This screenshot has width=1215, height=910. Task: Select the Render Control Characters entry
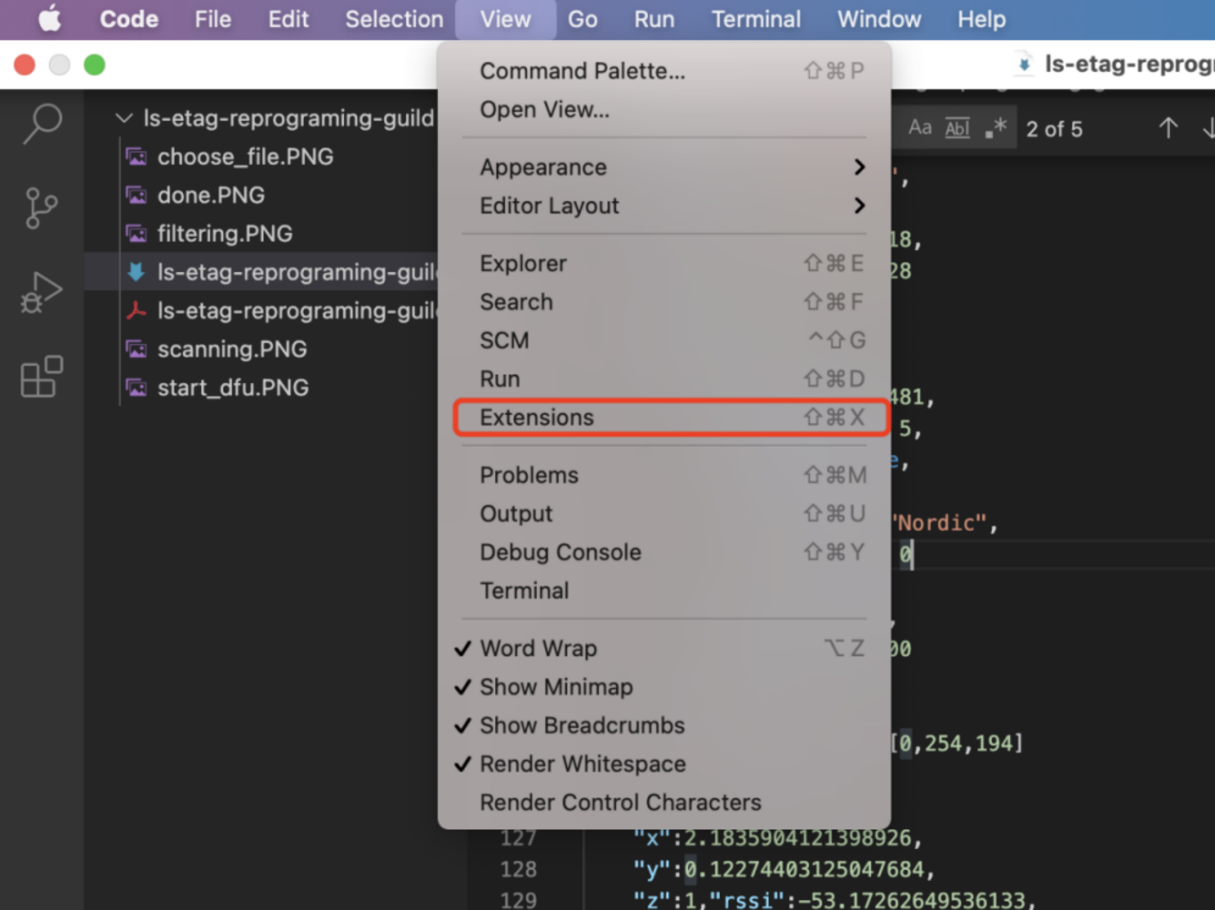click(x=620, y=802)
